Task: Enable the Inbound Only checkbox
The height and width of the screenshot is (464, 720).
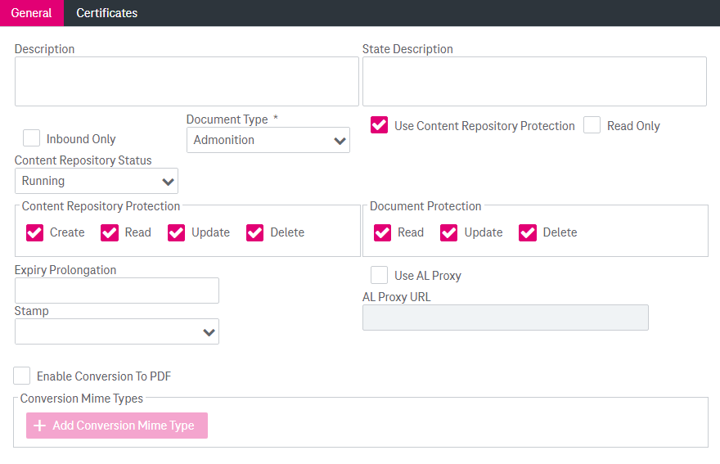Action: (x=32, y=138)
